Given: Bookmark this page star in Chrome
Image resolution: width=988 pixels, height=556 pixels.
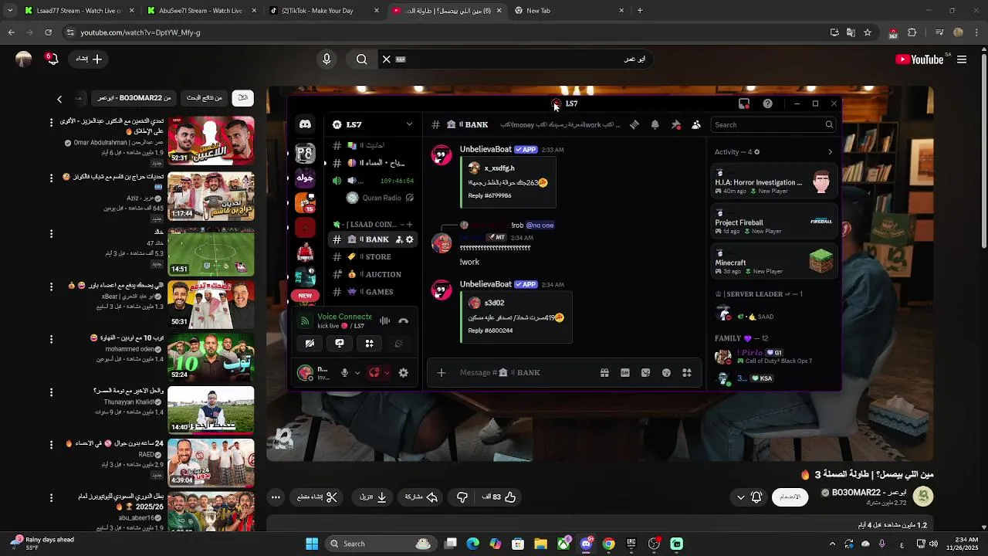Looking at the screenshot, I should (x=868, y=32).
